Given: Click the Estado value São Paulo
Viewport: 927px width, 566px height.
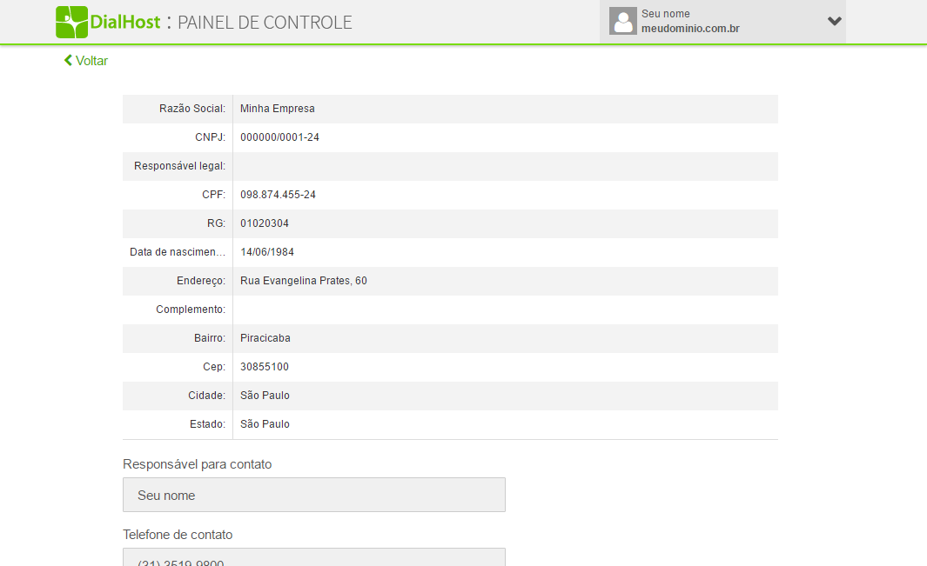Looking at the screenshot, I should click(265, 423).
